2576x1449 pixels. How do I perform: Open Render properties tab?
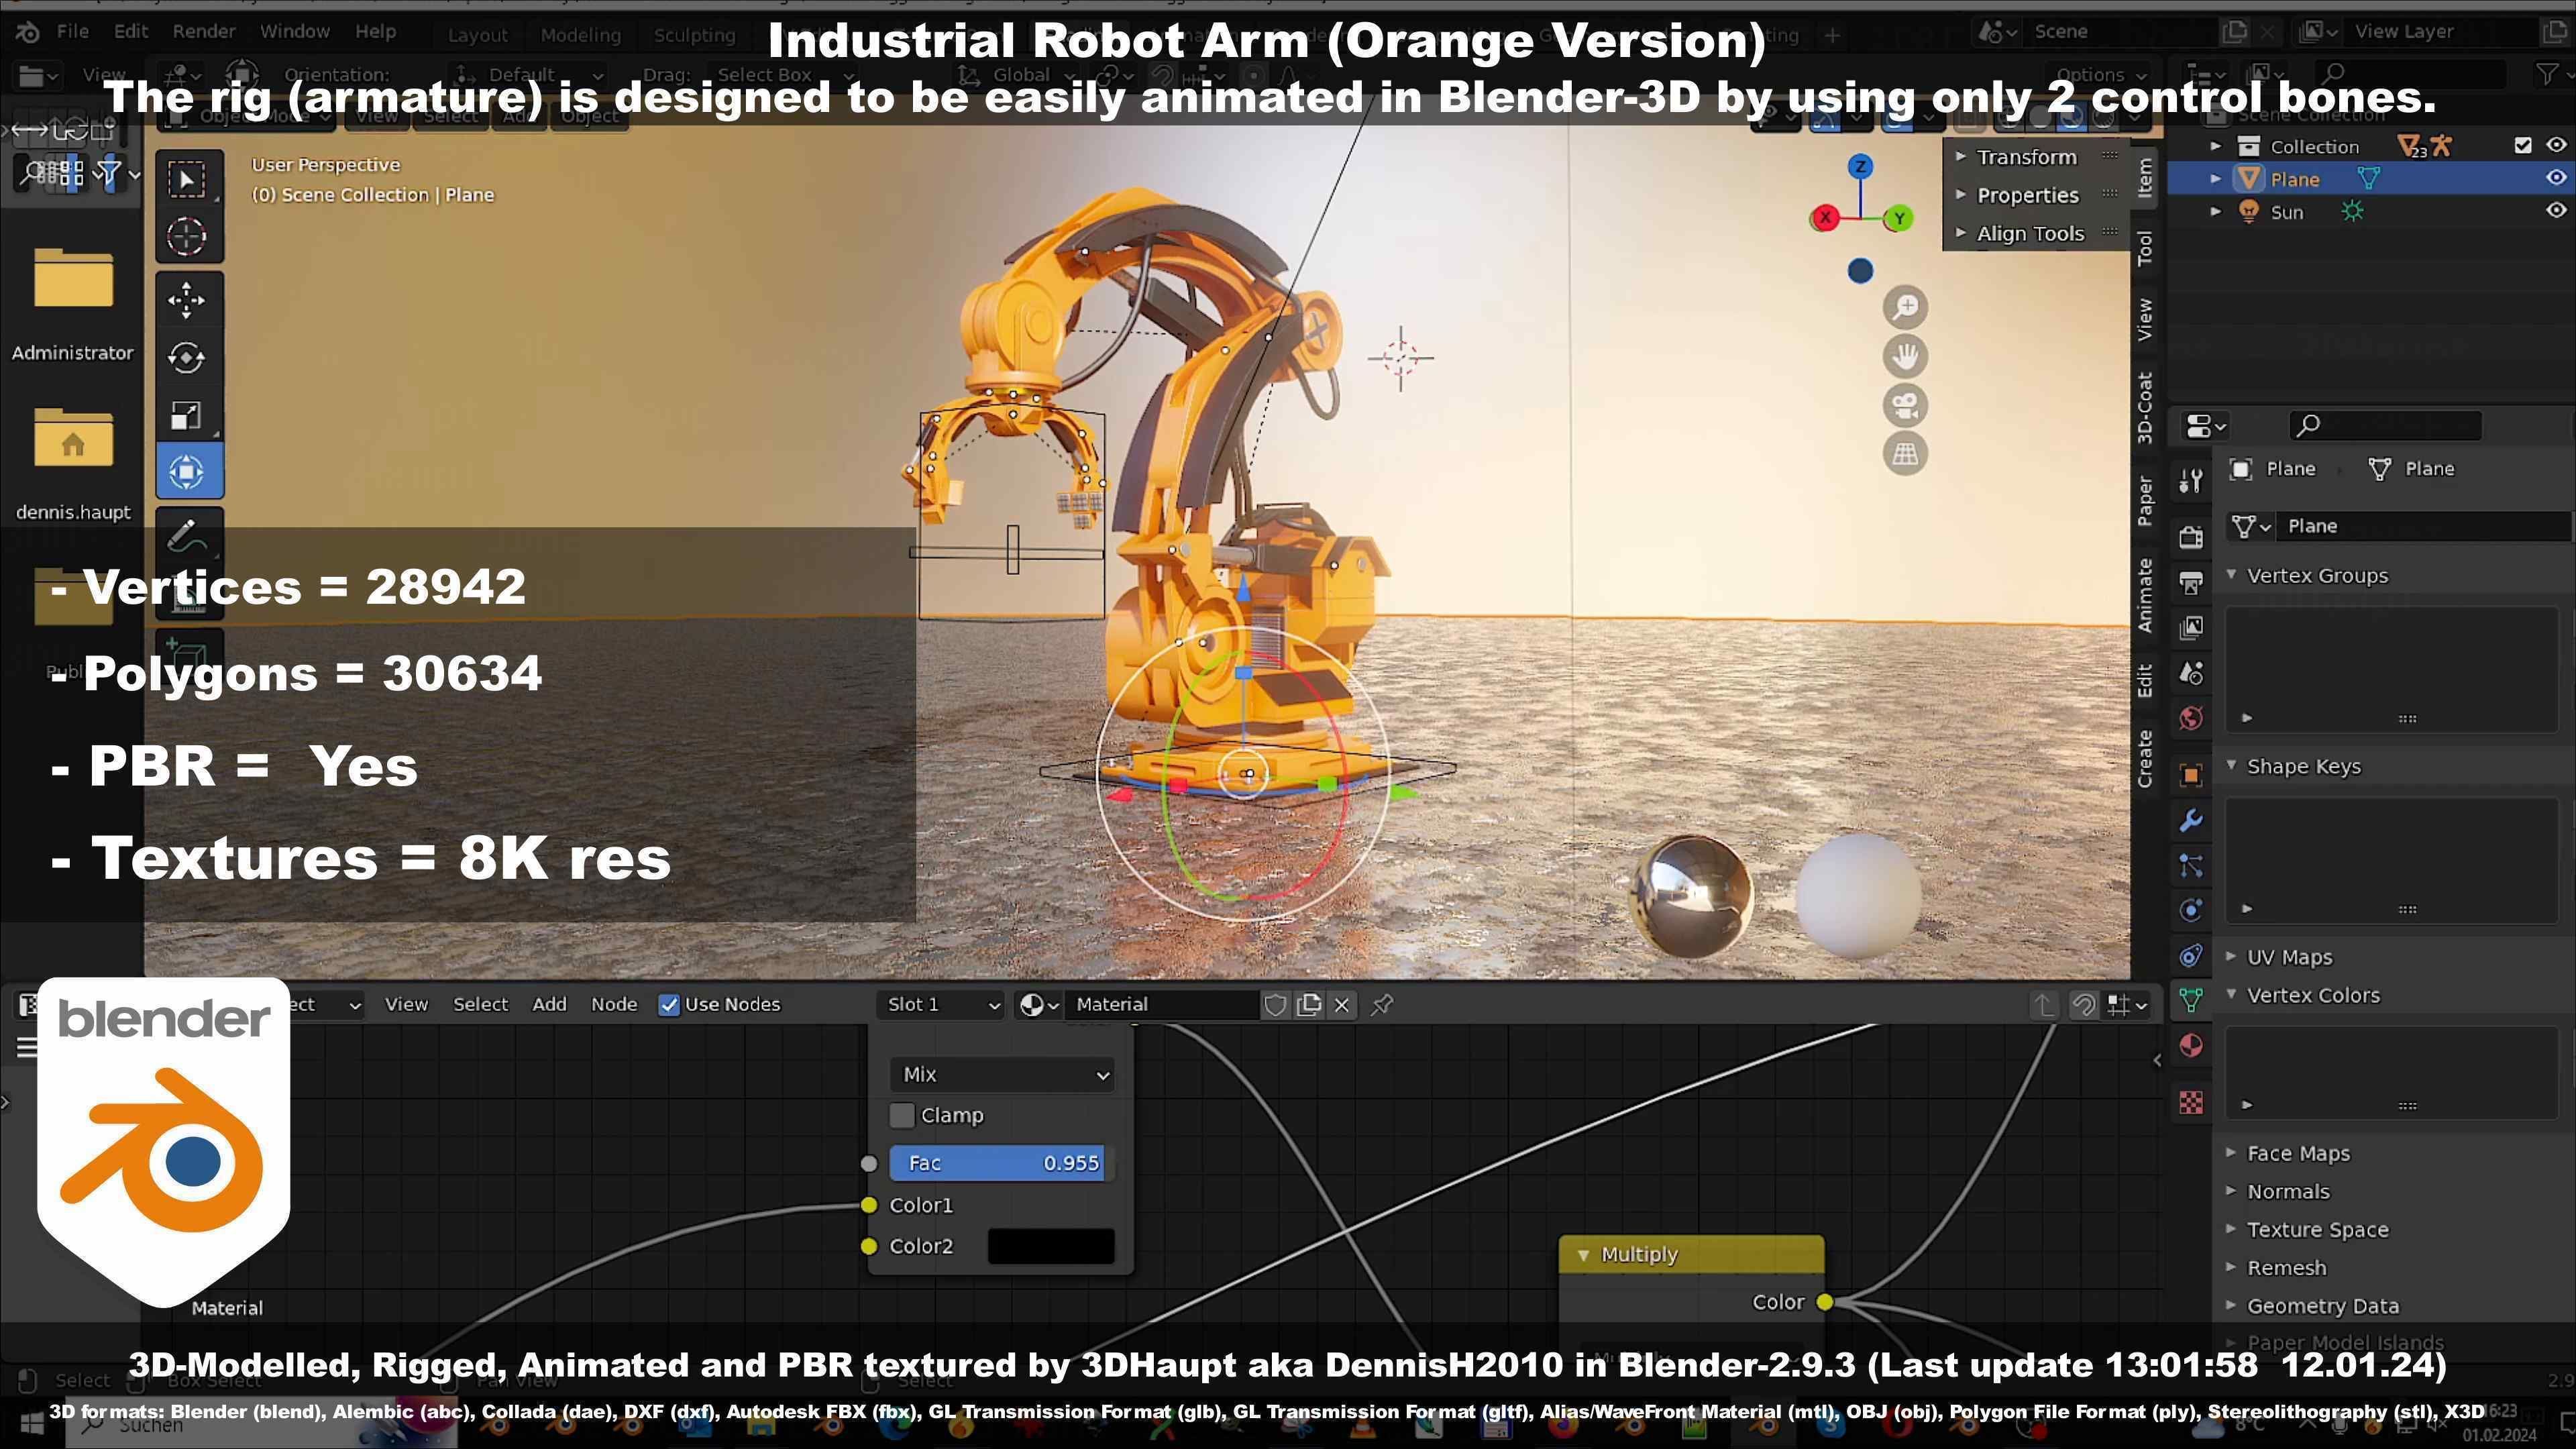click(2191, 537)
